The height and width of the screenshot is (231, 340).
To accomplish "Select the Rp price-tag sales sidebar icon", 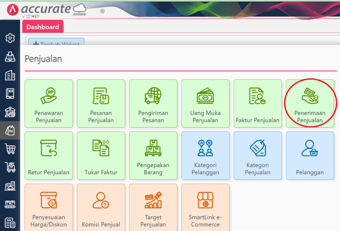I will (10, 130).
